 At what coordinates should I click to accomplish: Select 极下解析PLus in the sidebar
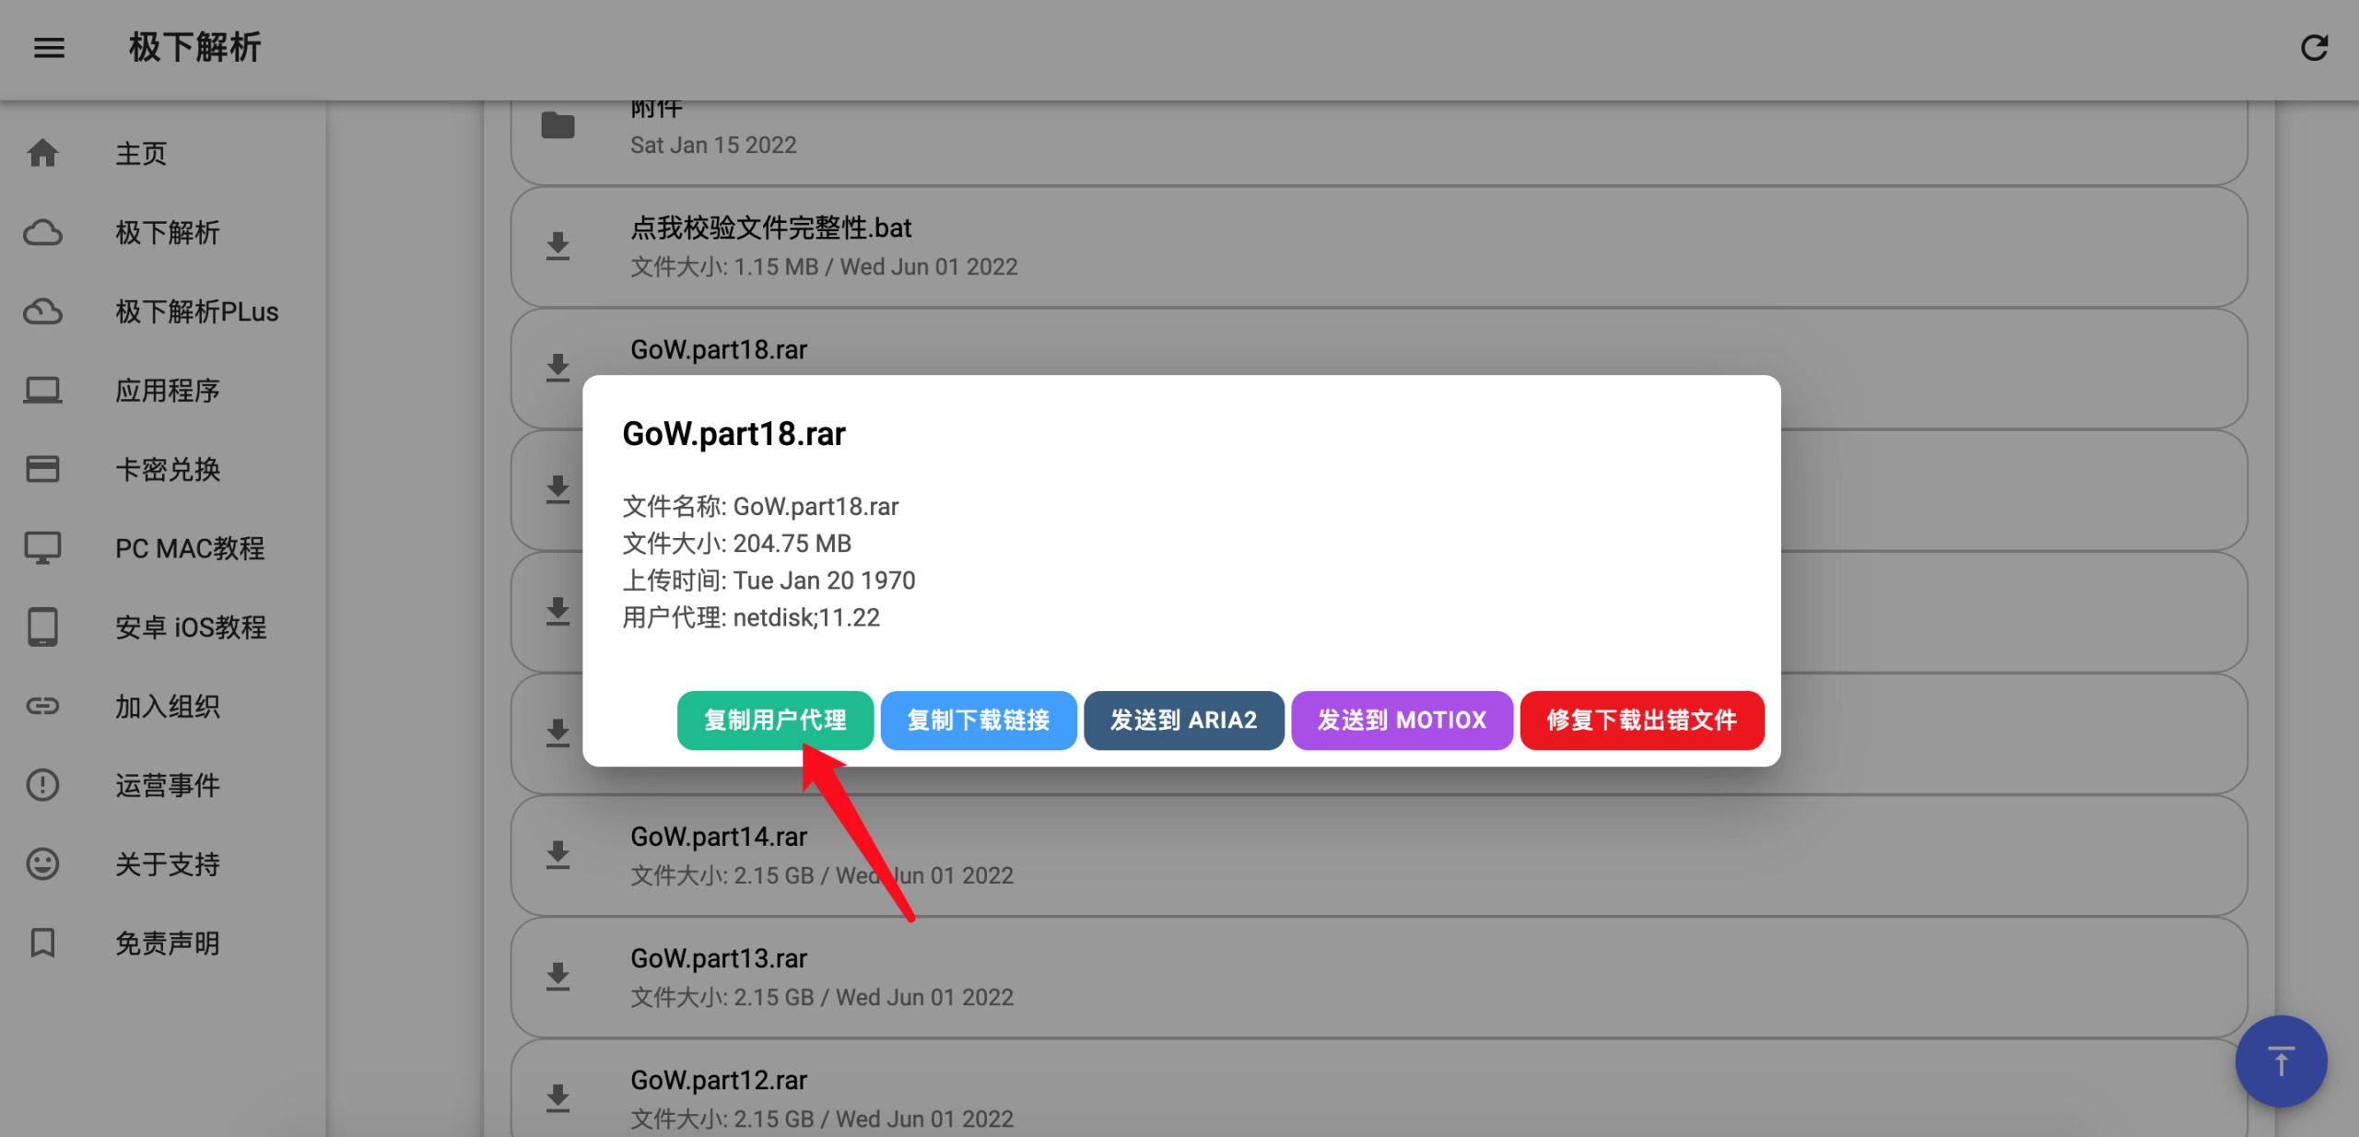click(x=196, y=311)
